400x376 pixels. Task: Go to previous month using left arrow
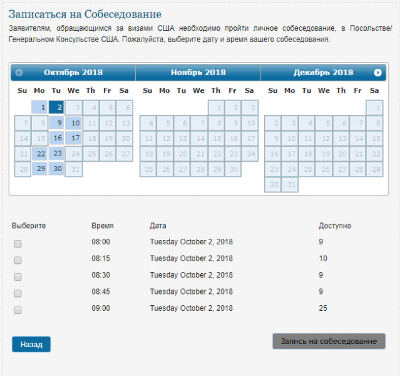(19, 73)
